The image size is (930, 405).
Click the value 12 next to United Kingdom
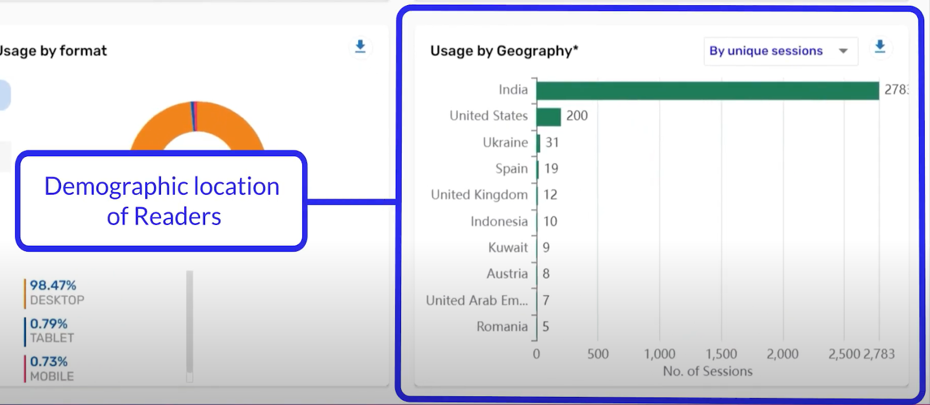[550, 195]
